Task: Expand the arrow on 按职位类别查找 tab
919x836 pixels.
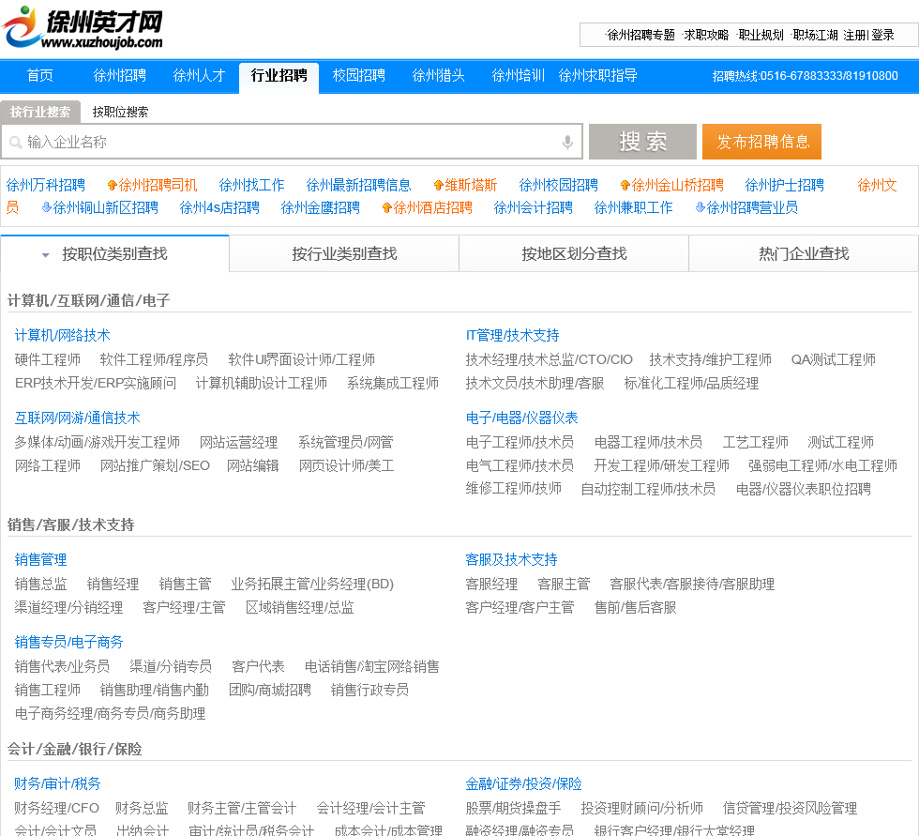Action: click(46, 255)
